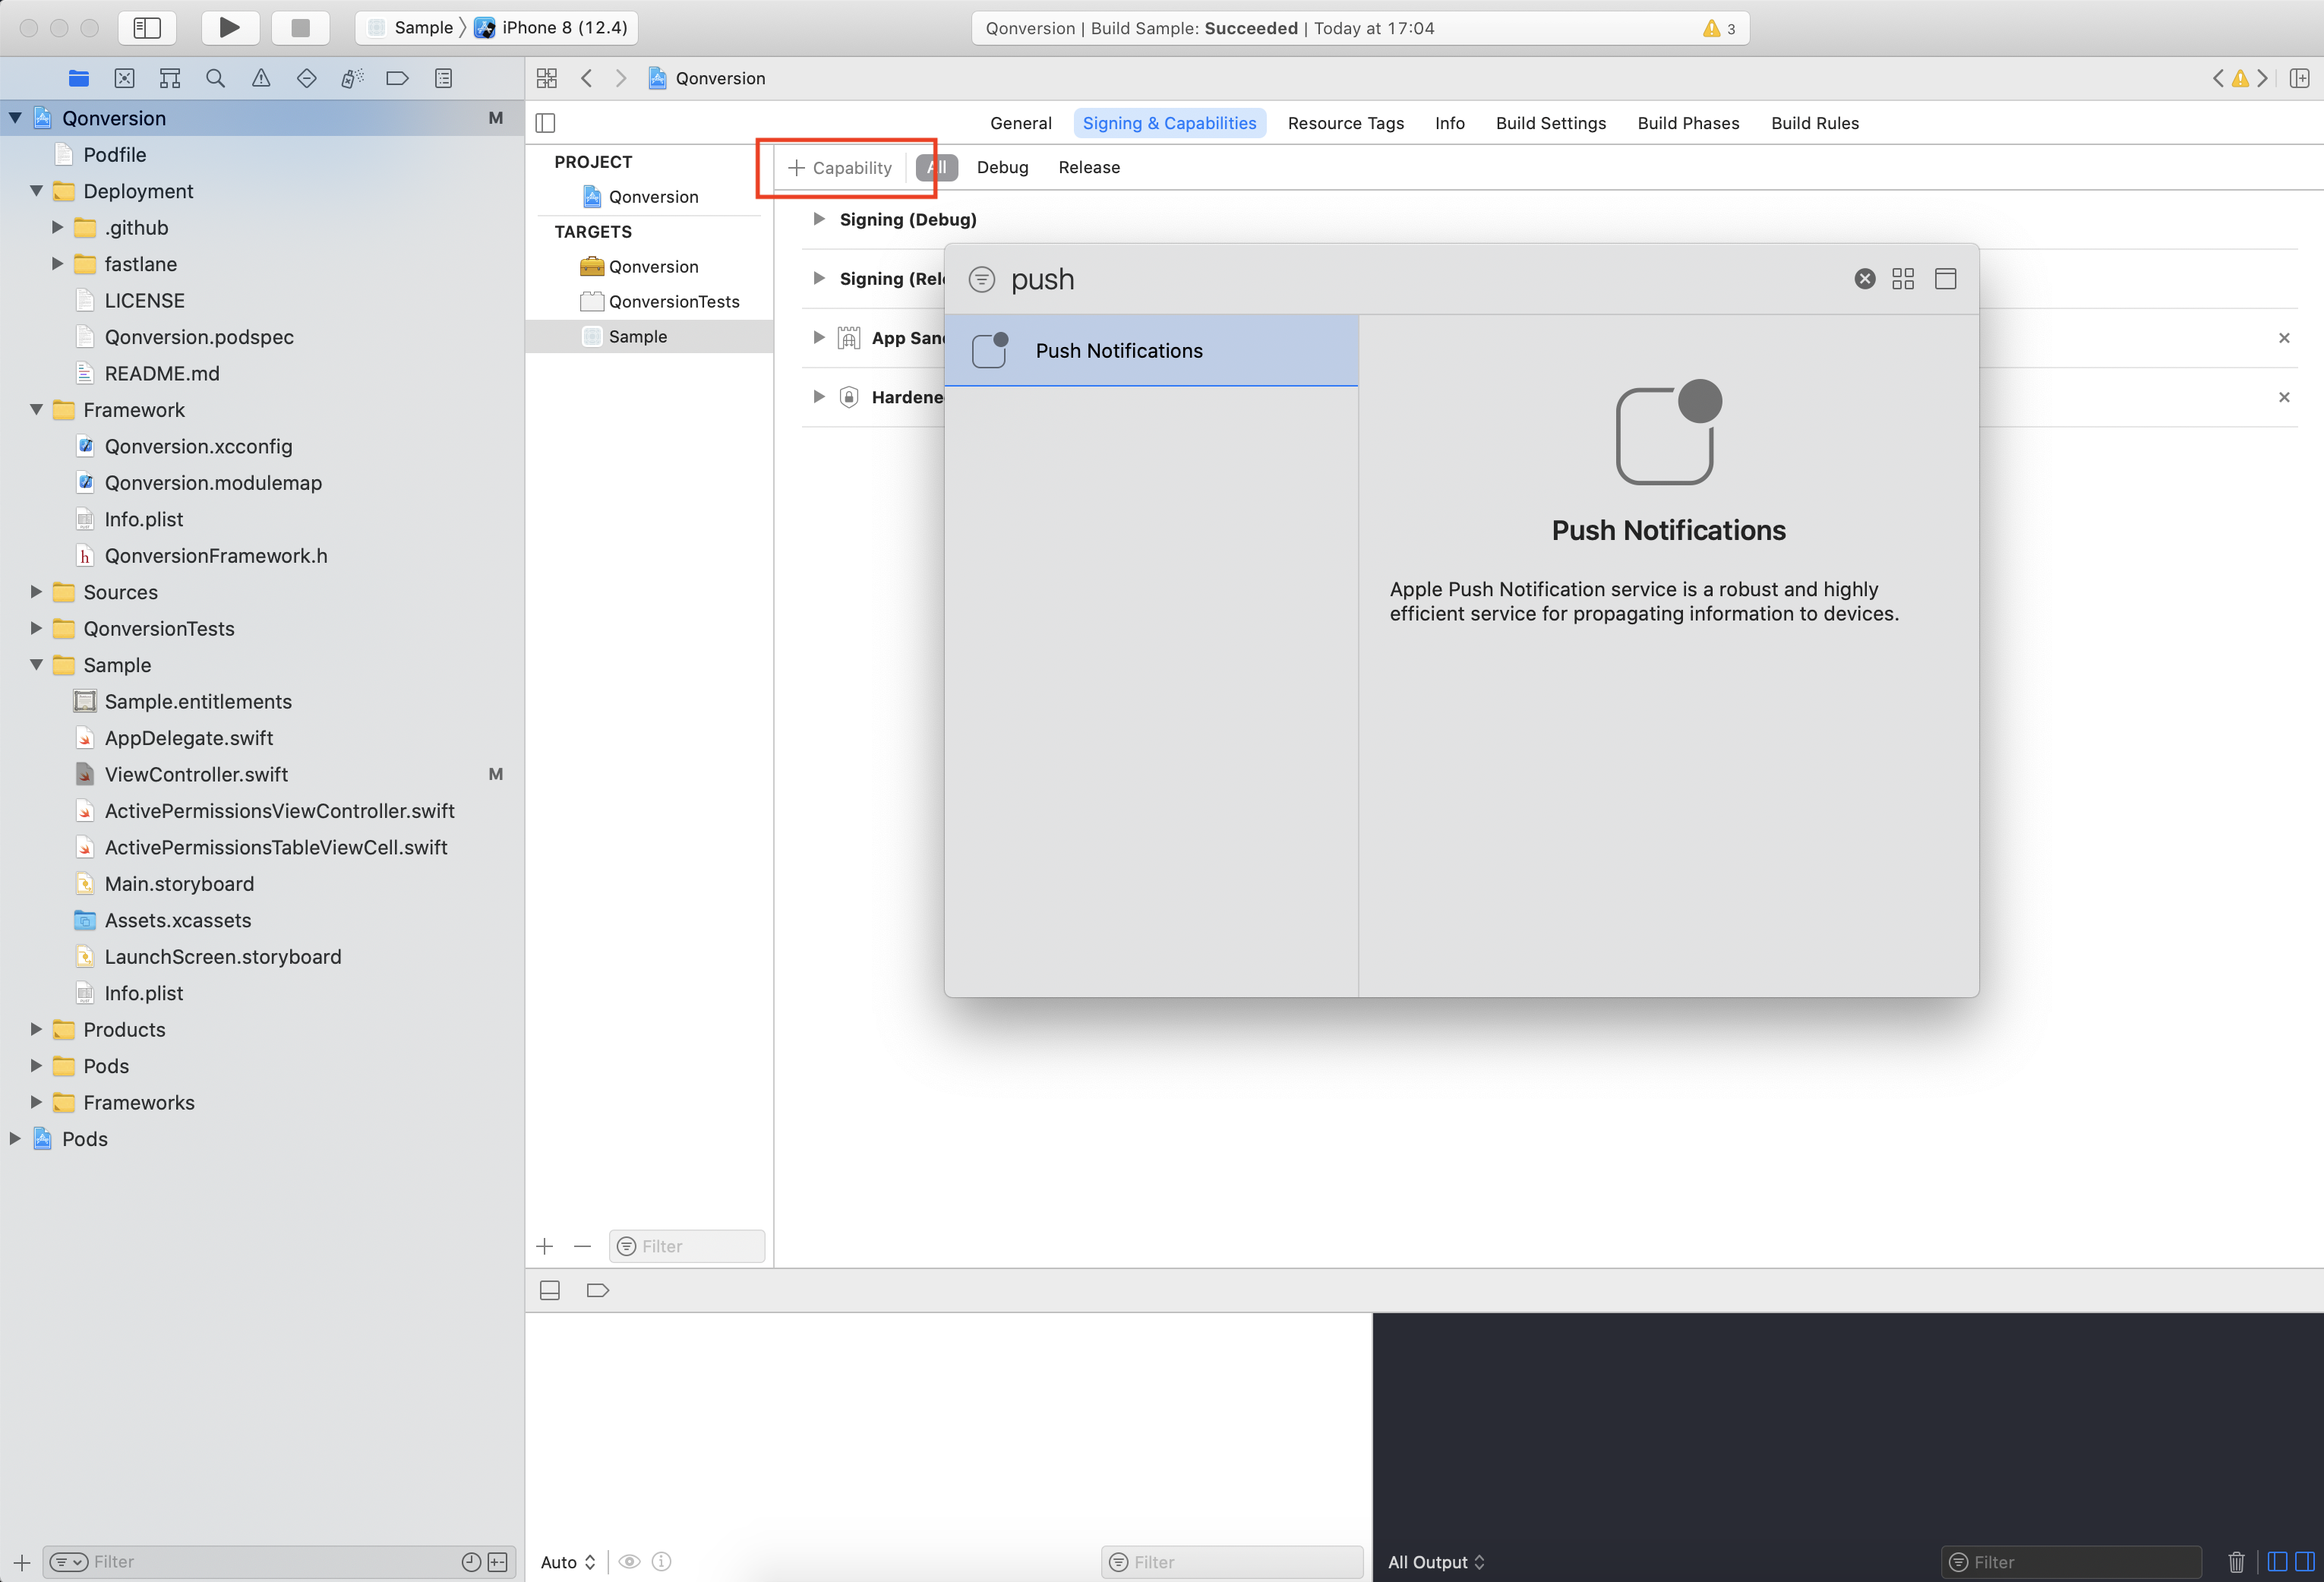Expand the App Sample section
2324x1582 pixels.
(819, 336)
